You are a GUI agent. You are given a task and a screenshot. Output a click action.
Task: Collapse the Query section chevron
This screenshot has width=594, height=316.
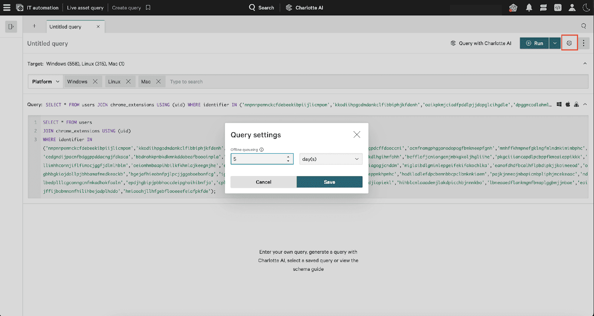585,104
